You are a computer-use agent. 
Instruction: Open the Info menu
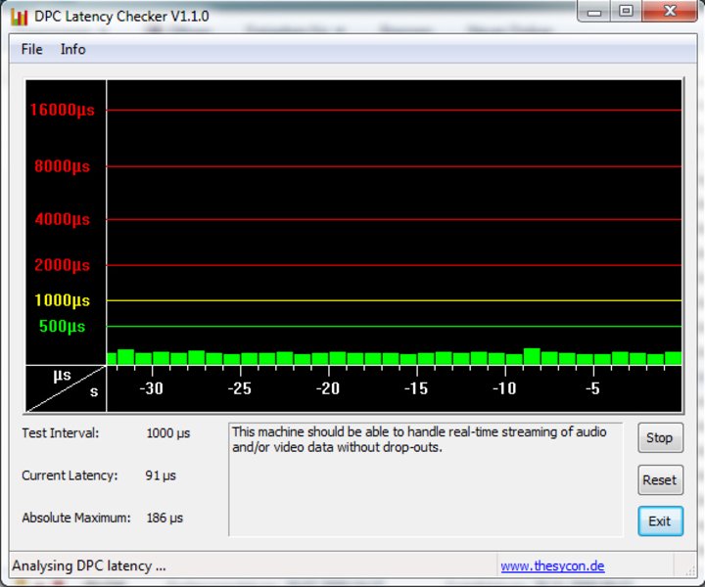72,49
